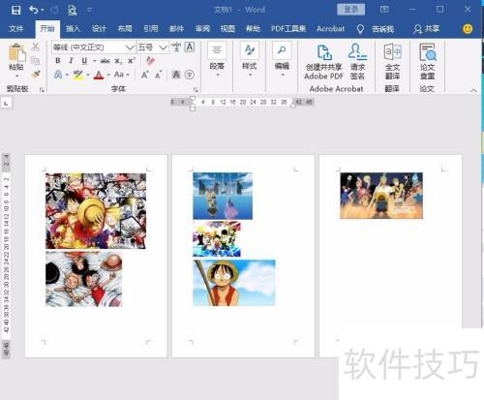This screenshot has height=400, width=484.
Task: Open the 段落 paragraph group
Action: click(x=217, y=60)
